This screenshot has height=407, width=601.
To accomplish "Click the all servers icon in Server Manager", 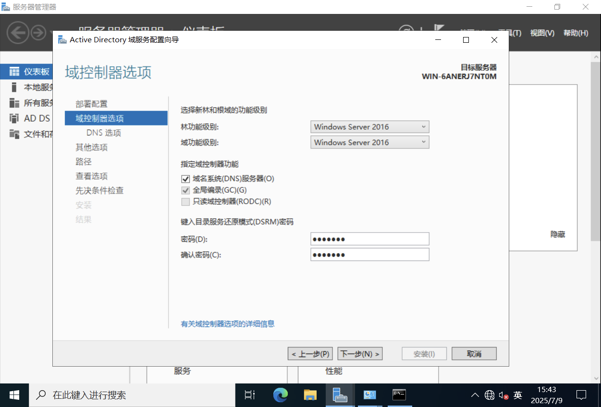I will coord(14,103).
